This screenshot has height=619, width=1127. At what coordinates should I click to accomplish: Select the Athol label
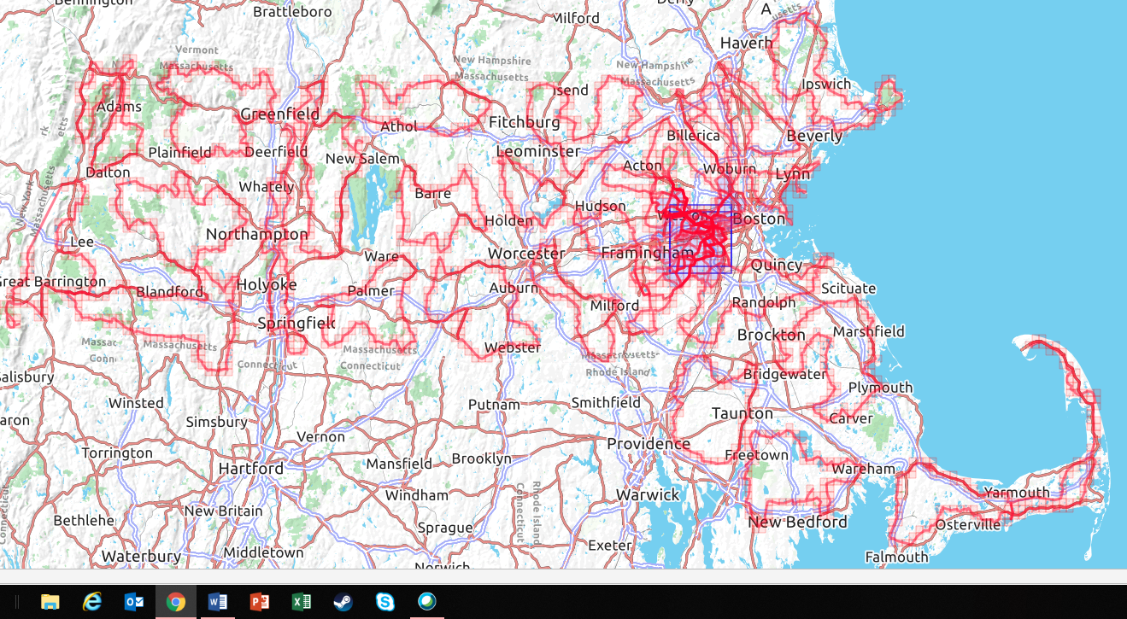pyautogui.click(x=399, y=126)
